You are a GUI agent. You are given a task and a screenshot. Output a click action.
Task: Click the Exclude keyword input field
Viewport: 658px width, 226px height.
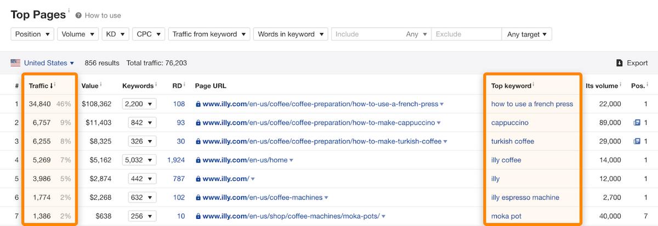pyautogui.click(x=466, y=34)
